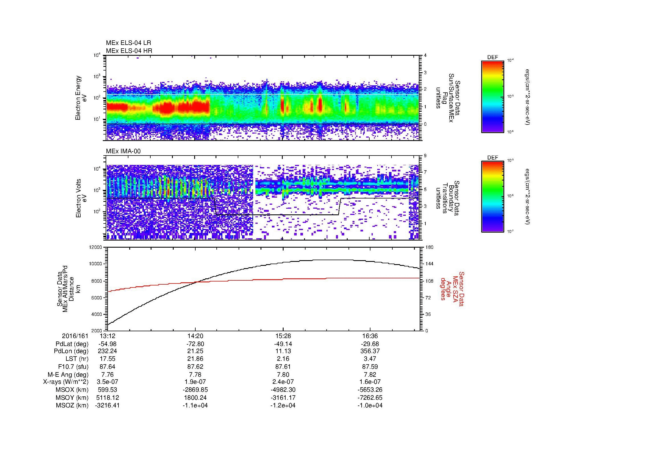666x470 pixels.
Task: Click the MSOZ value '-1.2e+04'
Action: tap(283, 405)
